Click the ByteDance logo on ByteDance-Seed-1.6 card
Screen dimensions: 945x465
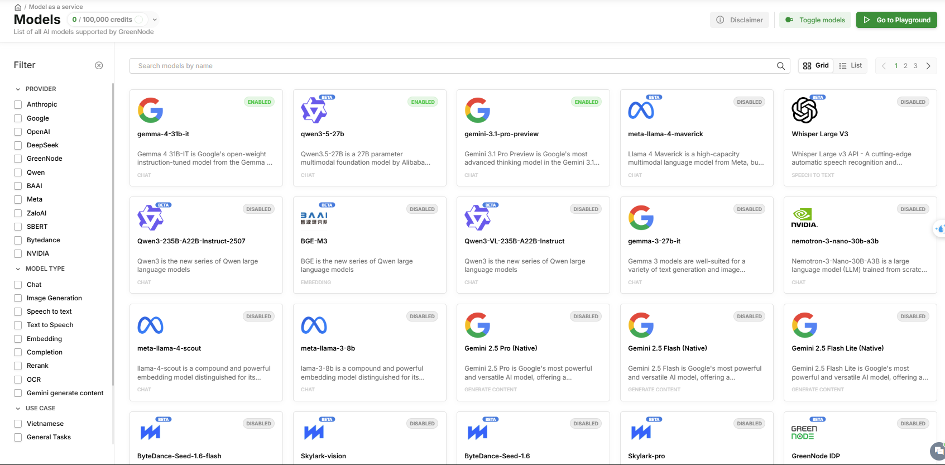coord(478,432)
